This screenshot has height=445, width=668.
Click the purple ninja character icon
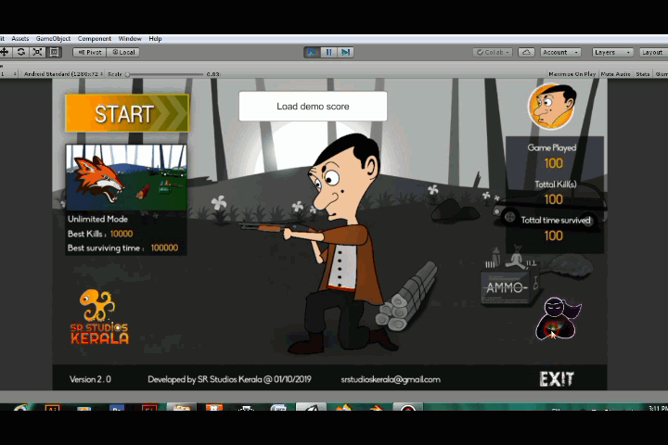coord(559,318)
